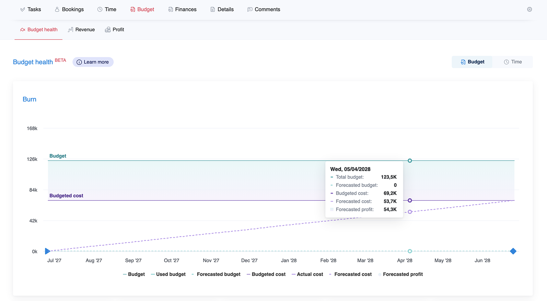Screen dimensions: 547x301
Task: Click the blue diamond end marker
Action: coord(513,251)
